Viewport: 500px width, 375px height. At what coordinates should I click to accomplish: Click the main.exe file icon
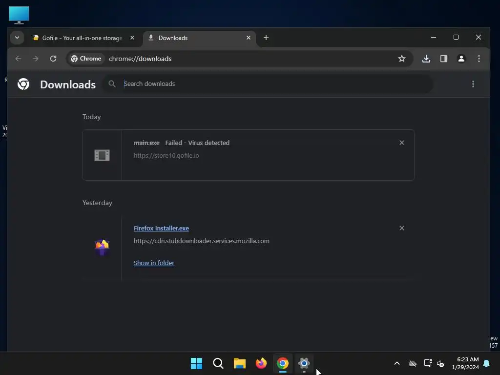click(102, 155)
